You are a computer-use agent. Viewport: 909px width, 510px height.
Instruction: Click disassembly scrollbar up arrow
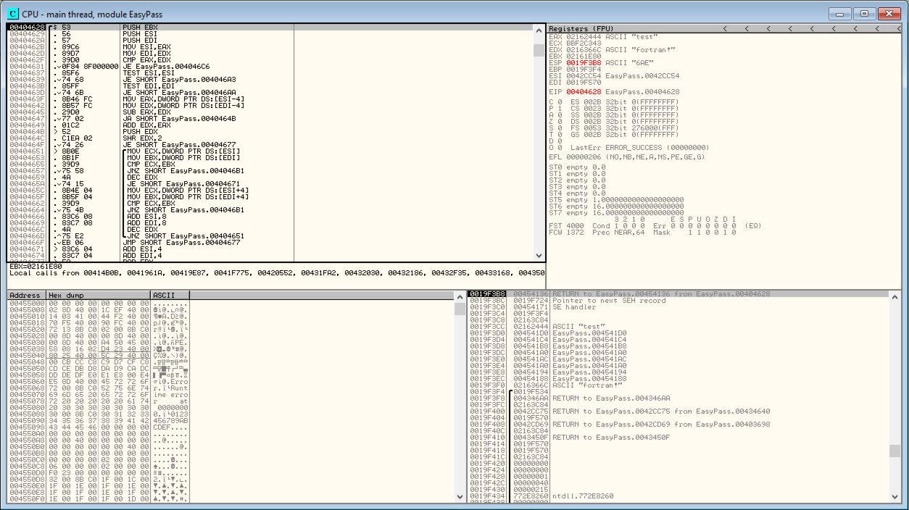point(539,30)
